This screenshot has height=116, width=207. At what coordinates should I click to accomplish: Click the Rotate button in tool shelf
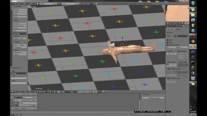[x=20, y=12]
